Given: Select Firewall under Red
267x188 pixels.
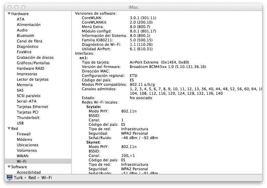Looking at the screenshot, I should 24,134.
